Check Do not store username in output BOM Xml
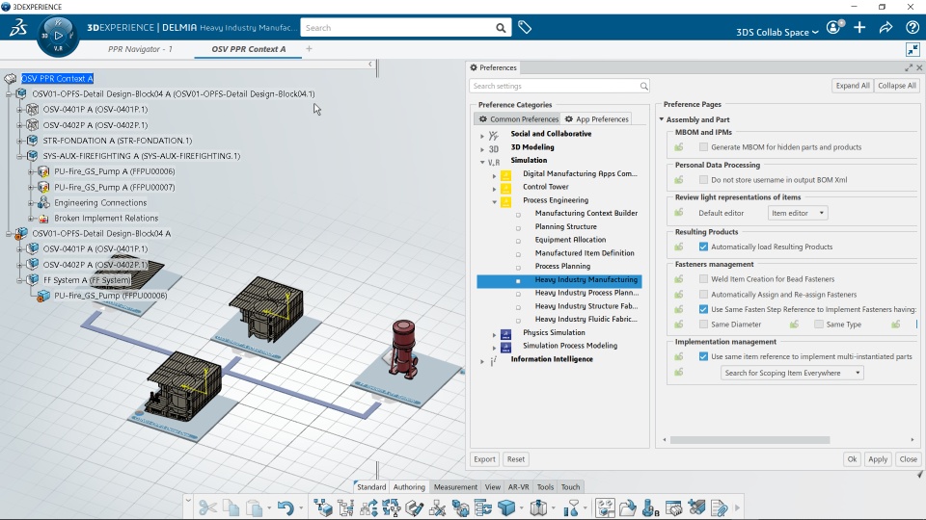The height and width of the screenshot is (520, 926). click(x=703, y=180)
